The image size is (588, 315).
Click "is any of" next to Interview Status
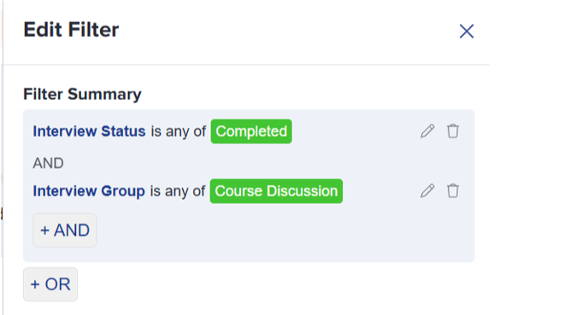(x=178, y=131)
